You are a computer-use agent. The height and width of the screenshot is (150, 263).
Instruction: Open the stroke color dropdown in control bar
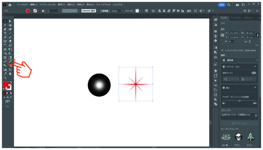pos(39,11)
